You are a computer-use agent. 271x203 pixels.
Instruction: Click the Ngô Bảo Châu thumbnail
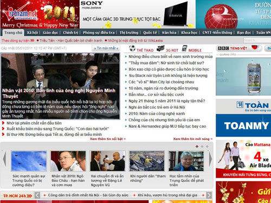(x=68, y=161)
